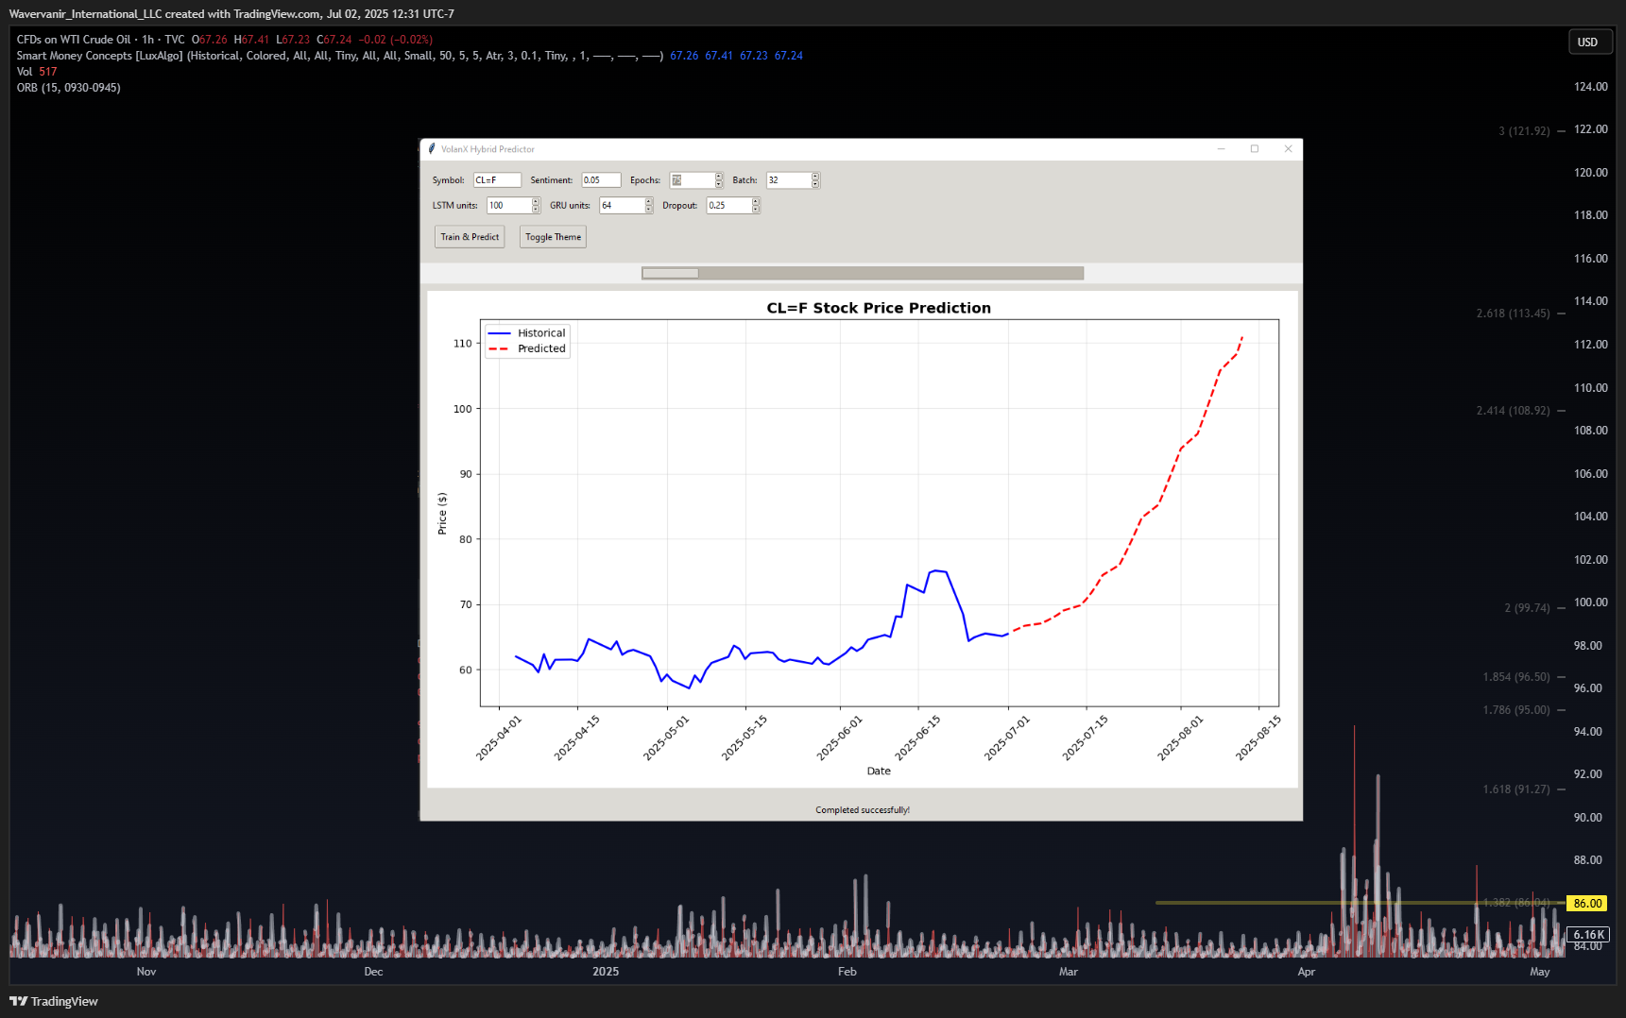Image resolution: width=1626 pixels, height=1018 pixels.
Task: Click the yellow 86.00 price label
Action: (1587, 904)
